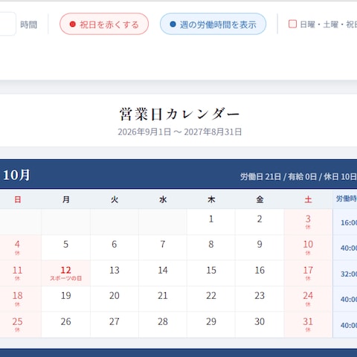Screen dimensions: 357x357
Task: Click the hours input field before 時間
Action: tap(7, 24)
